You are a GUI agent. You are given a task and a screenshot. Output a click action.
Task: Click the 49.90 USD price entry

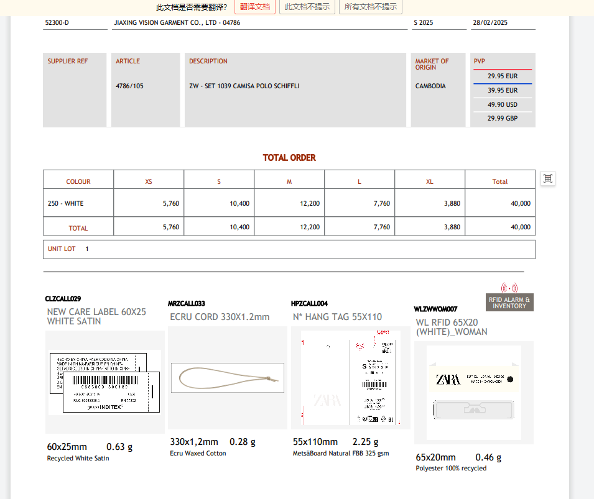502,104
